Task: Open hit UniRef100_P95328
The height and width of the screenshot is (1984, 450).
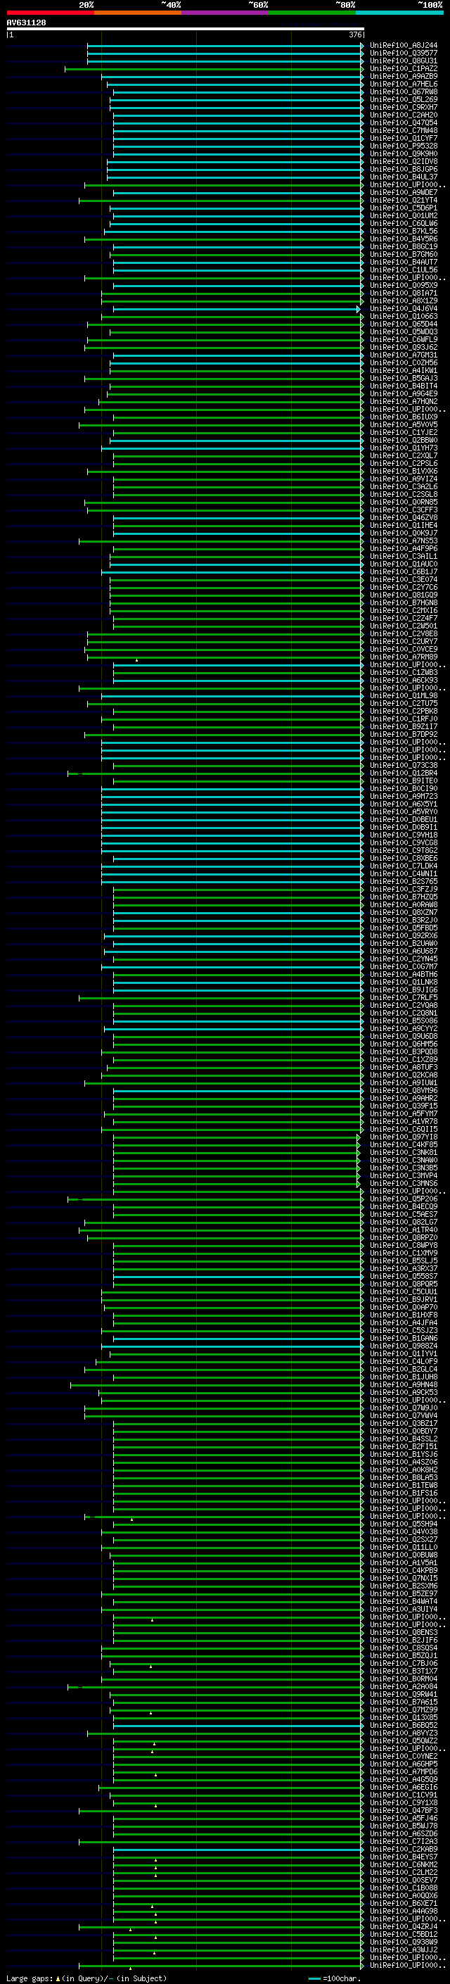Action: click(404, 146)
